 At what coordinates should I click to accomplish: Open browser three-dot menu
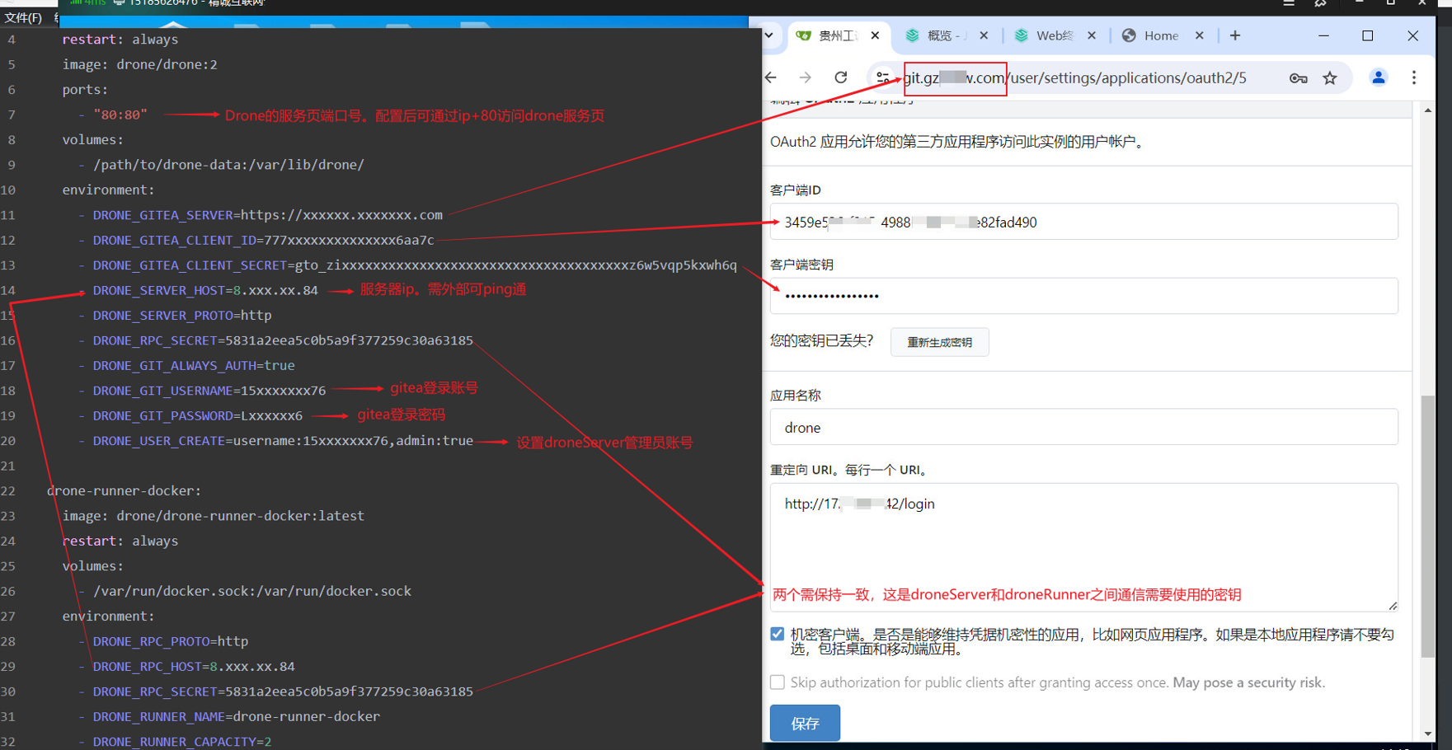point(1414,77)
